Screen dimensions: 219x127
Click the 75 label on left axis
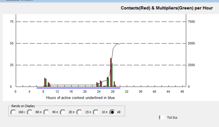(12, 22)
